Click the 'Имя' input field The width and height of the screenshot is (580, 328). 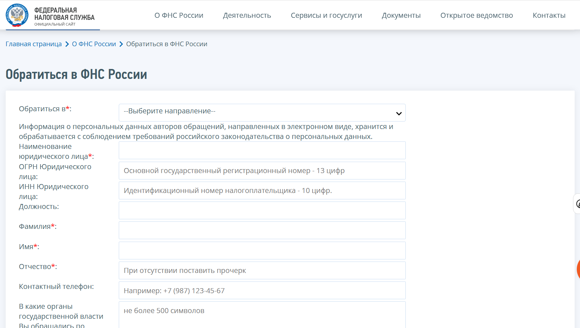pyautogui.click(x=262, y=251)
